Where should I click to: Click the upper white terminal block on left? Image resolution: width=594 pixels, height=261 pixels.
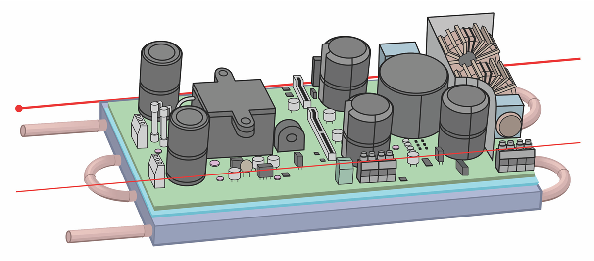pos(139,130)
